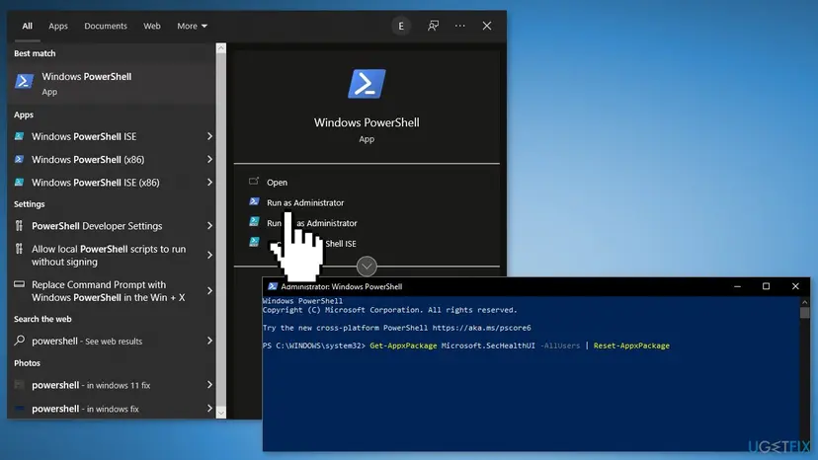Click Open in the PowerShell actions list
818x460 pixels.
[x=277, y=182]
